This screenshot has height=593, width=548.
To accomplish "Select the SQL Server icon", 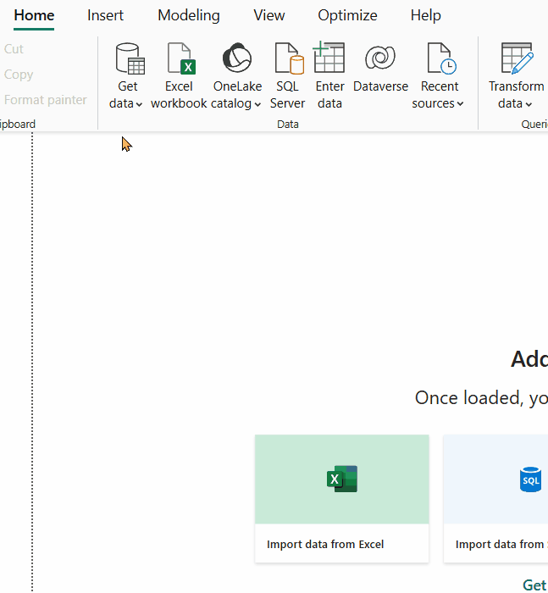I will click(x=288, y=59).
